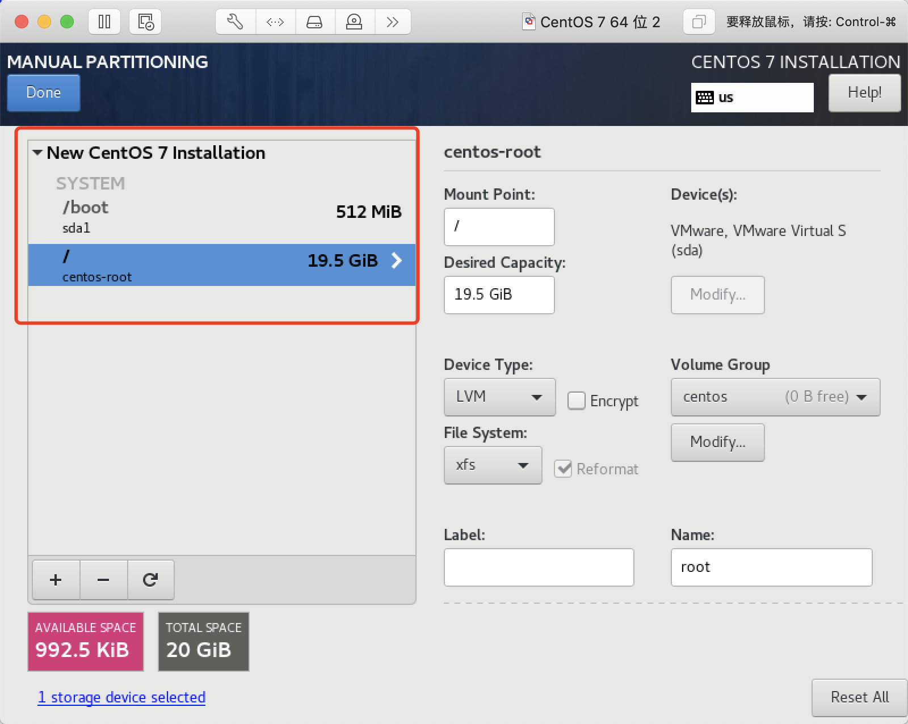Take a VM snapshot
Viewport: 908px width, 724px height.
click(145, 22)
